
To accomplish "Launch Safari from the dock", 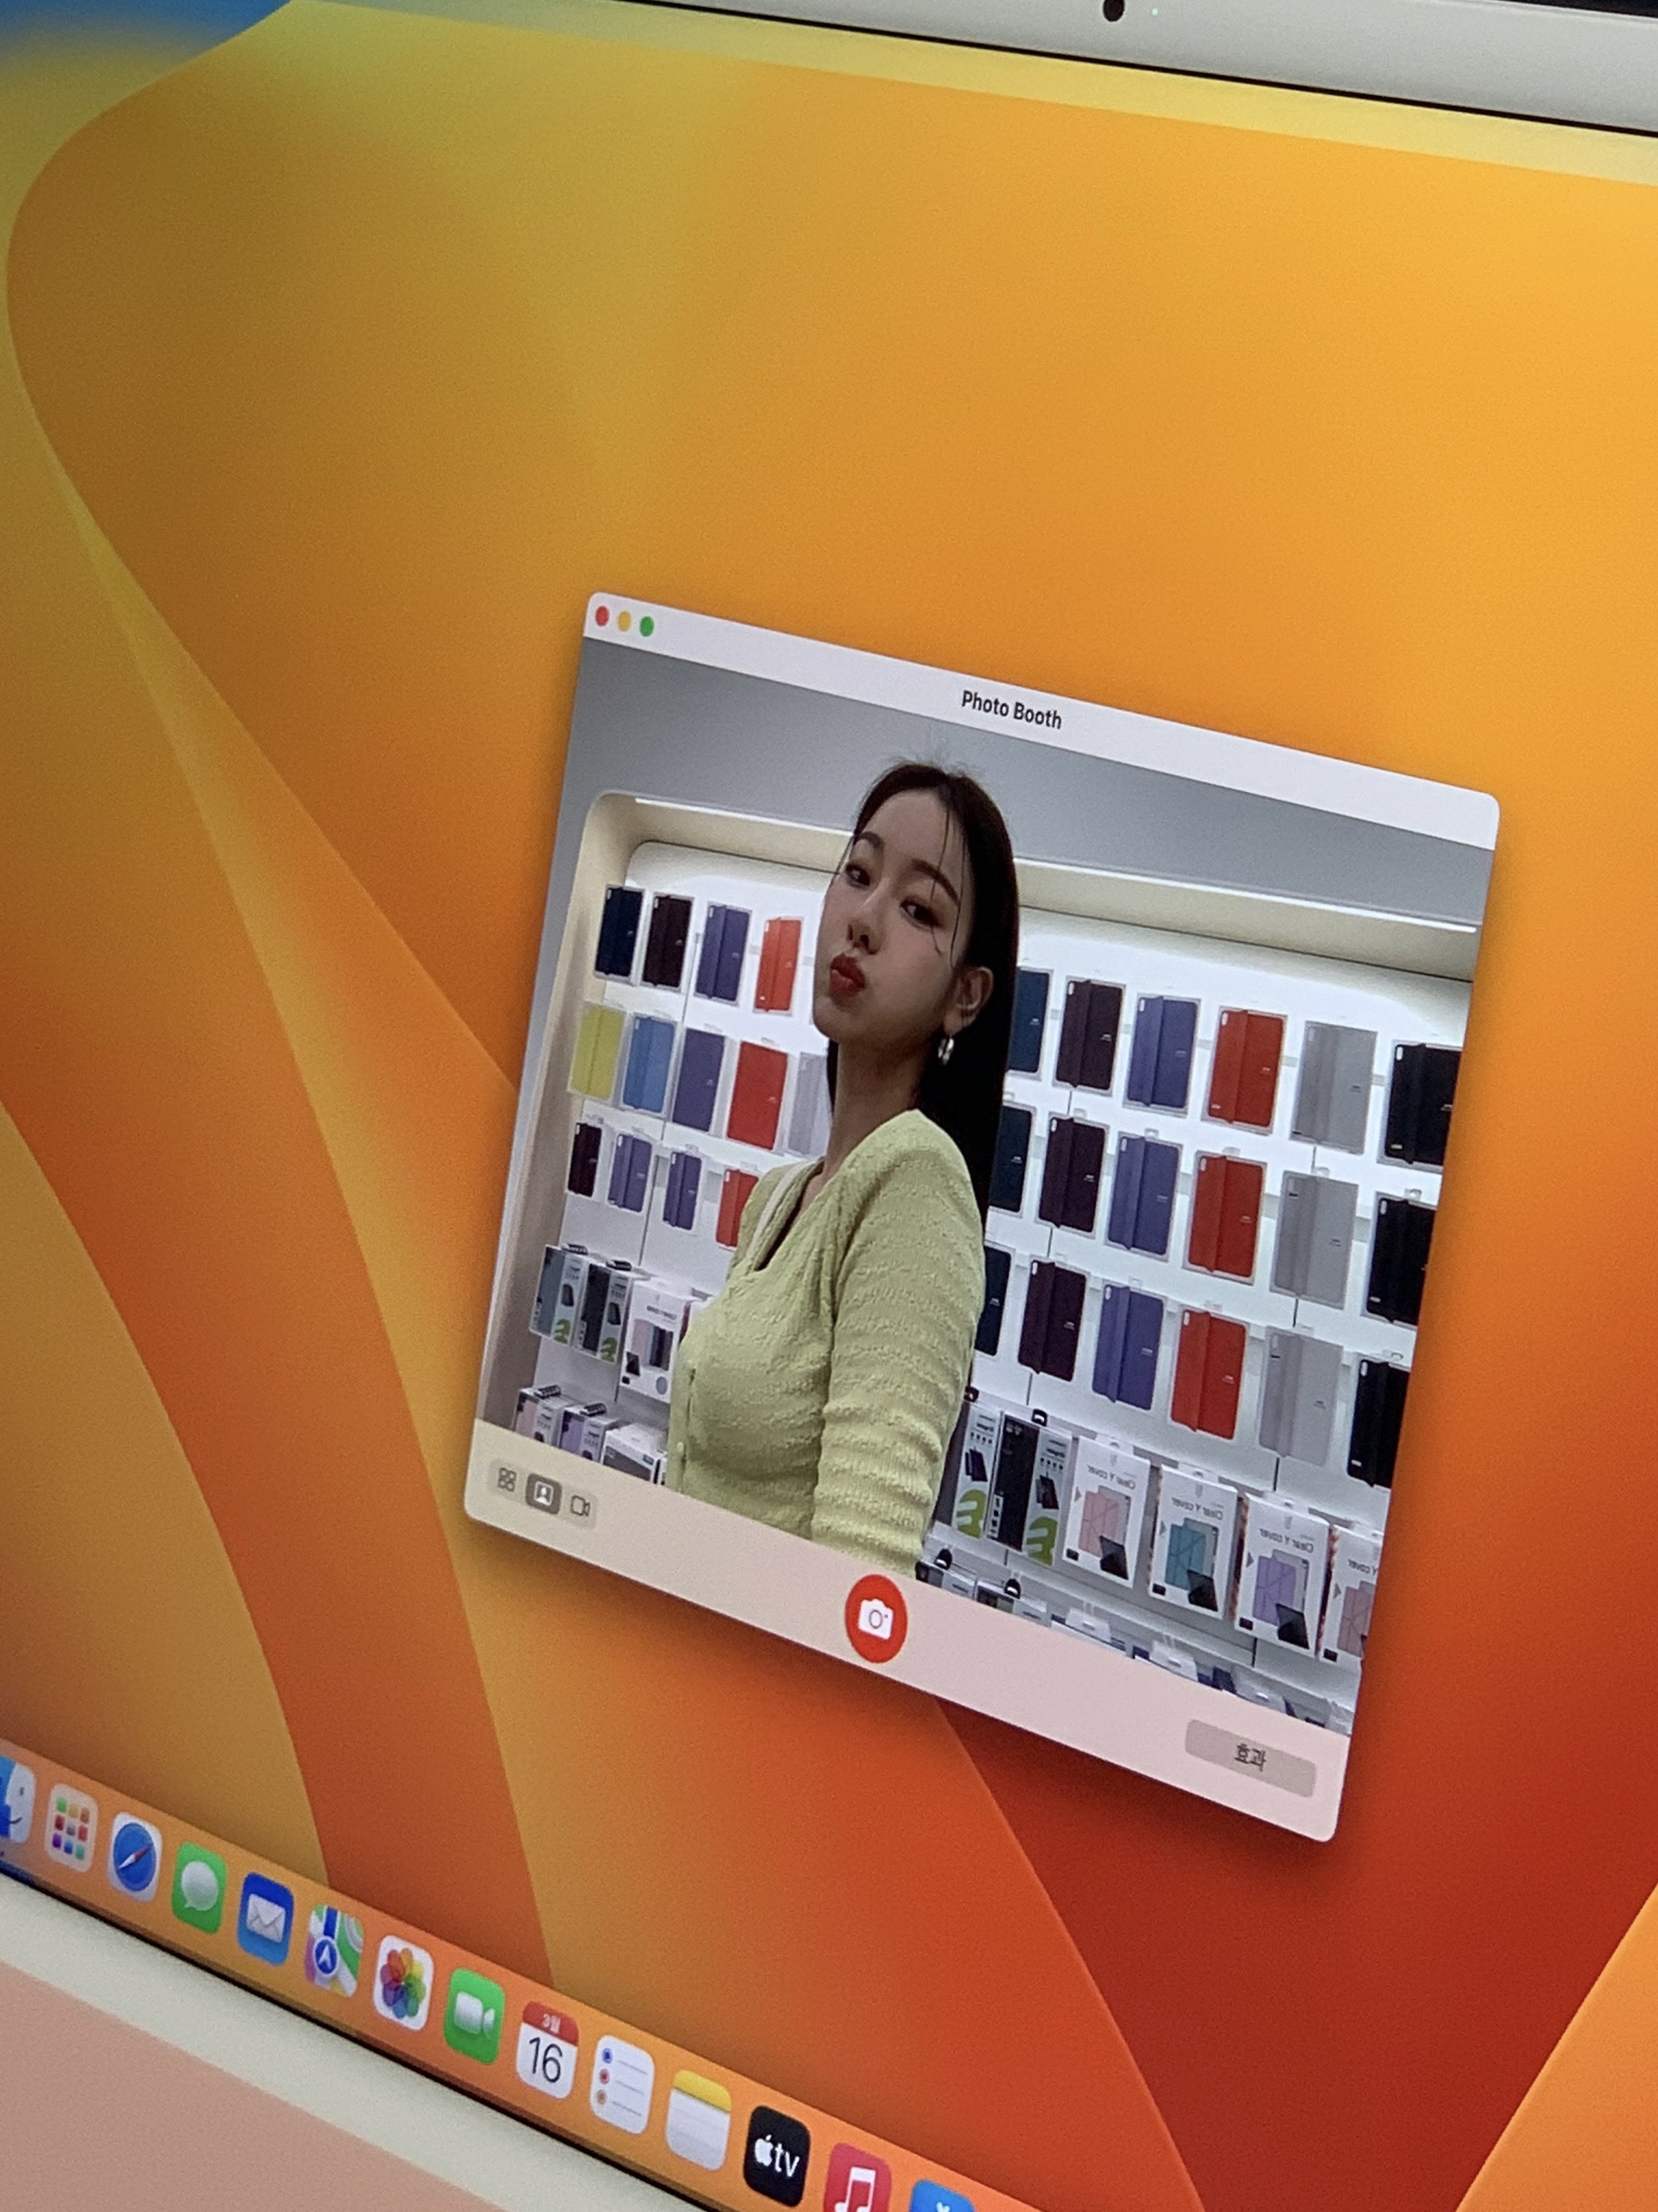I will pyautogui.click(x=134, y=1857).
